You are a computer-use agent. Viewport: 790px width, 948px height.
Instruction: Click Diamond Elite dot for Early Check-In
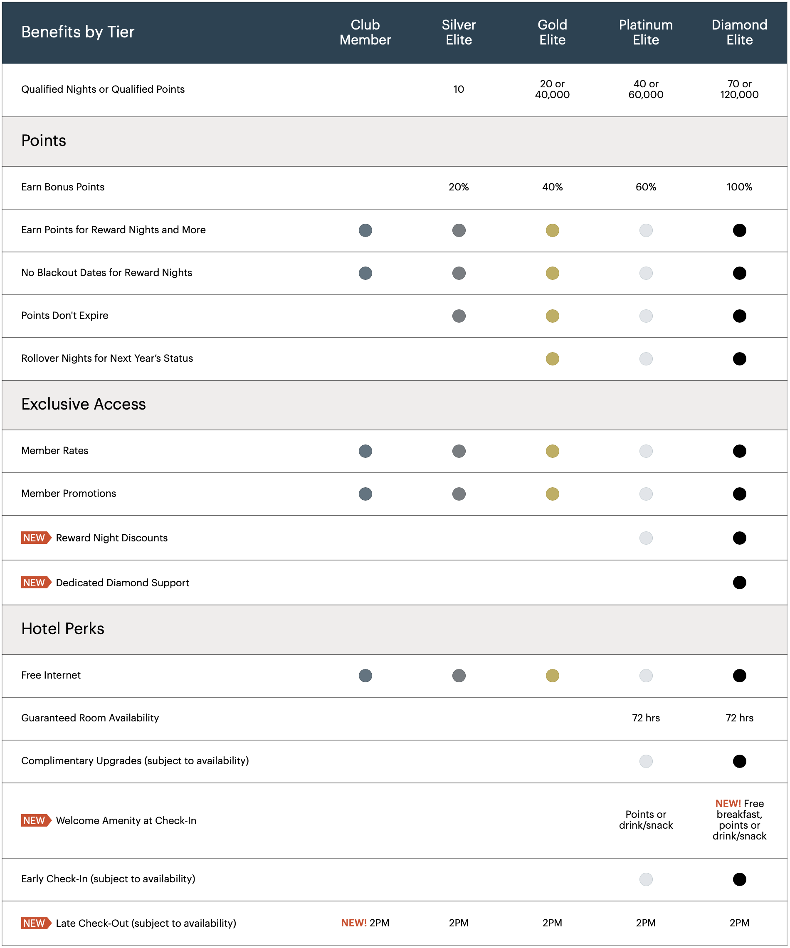[739, 879]
